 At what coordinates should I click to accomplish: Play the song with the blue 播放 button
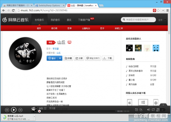(x=52, y=58)
